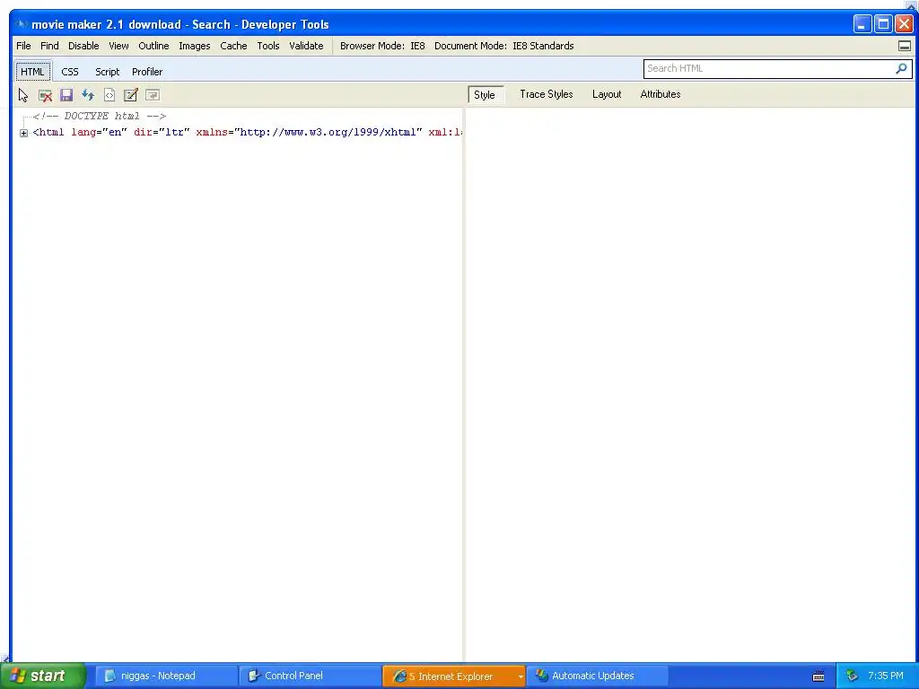Viewport: 919px width, 689px height.
Task: Switch to the Notepad taskbar window
Action: [165, 676]
